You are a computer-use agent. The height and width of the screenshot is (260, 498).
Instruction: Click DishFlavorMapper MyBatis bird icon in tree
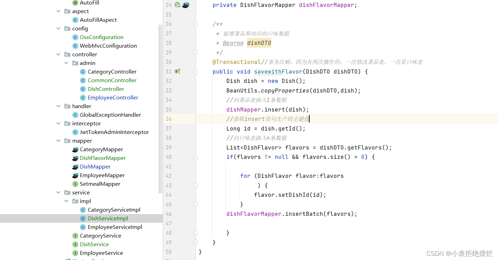pos(75,158)
